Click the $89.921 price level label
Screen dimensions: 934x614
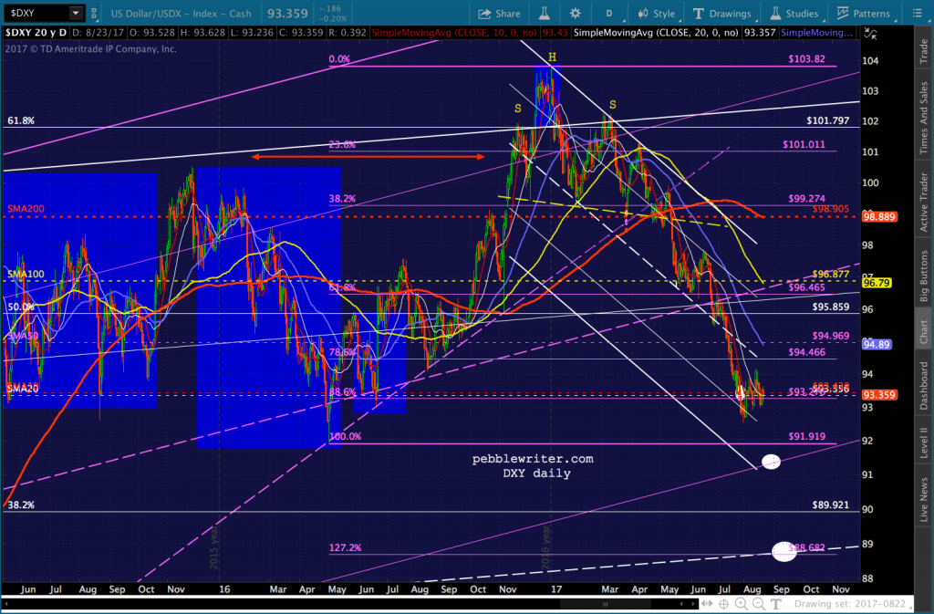(830, 505)
